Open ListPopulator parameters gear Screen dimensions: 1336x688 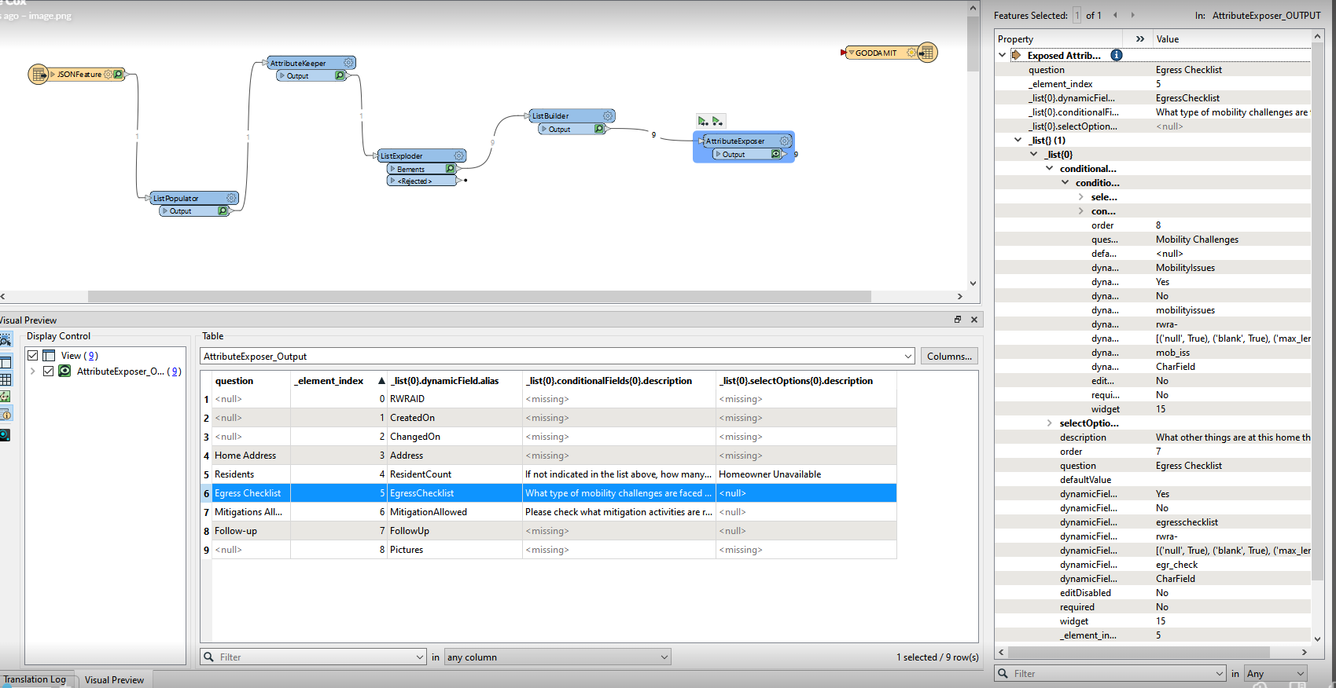click(232, 198)
